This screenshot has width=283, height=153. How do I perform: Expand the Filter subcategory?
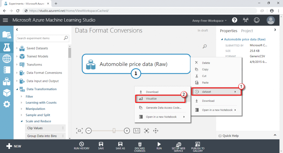[22, 97]
